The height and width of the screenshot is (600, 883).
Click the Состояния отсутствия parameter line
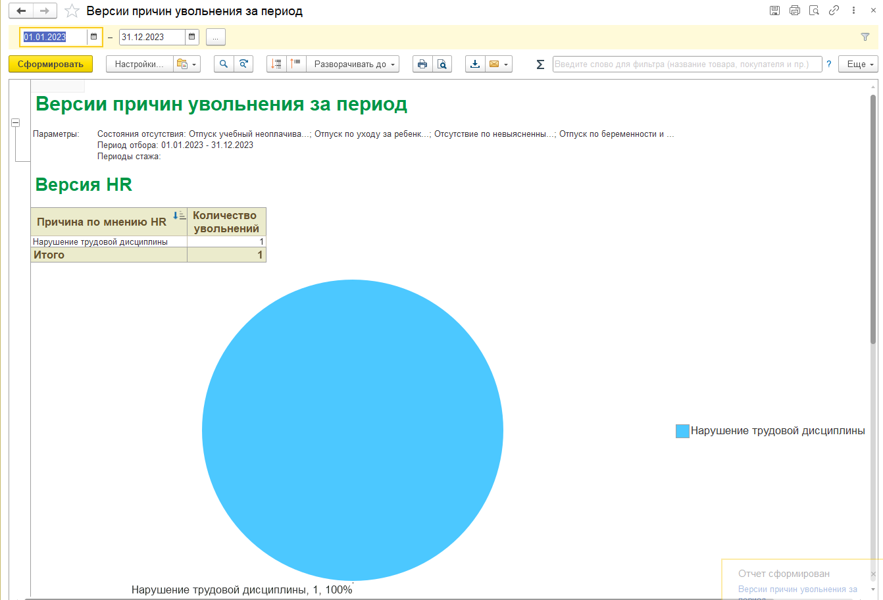[386, 134]
